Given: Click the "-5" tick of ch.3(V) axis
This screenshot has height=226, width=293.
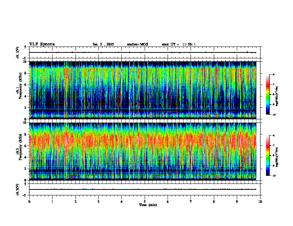Looking at the screenshot, I should click(25, 196).
